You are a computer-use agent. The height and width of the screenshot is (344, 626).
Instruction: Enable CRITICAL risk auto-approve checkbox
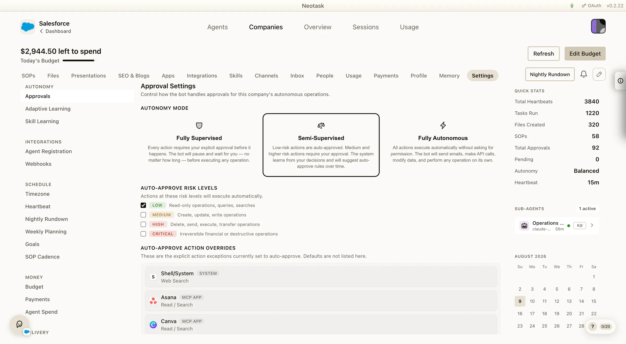coord(143,234)
